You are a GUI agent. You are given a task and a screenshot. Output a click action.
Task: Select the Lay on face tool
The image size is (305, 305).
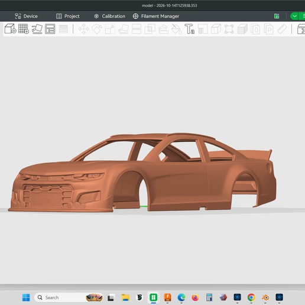coord(124,29)
